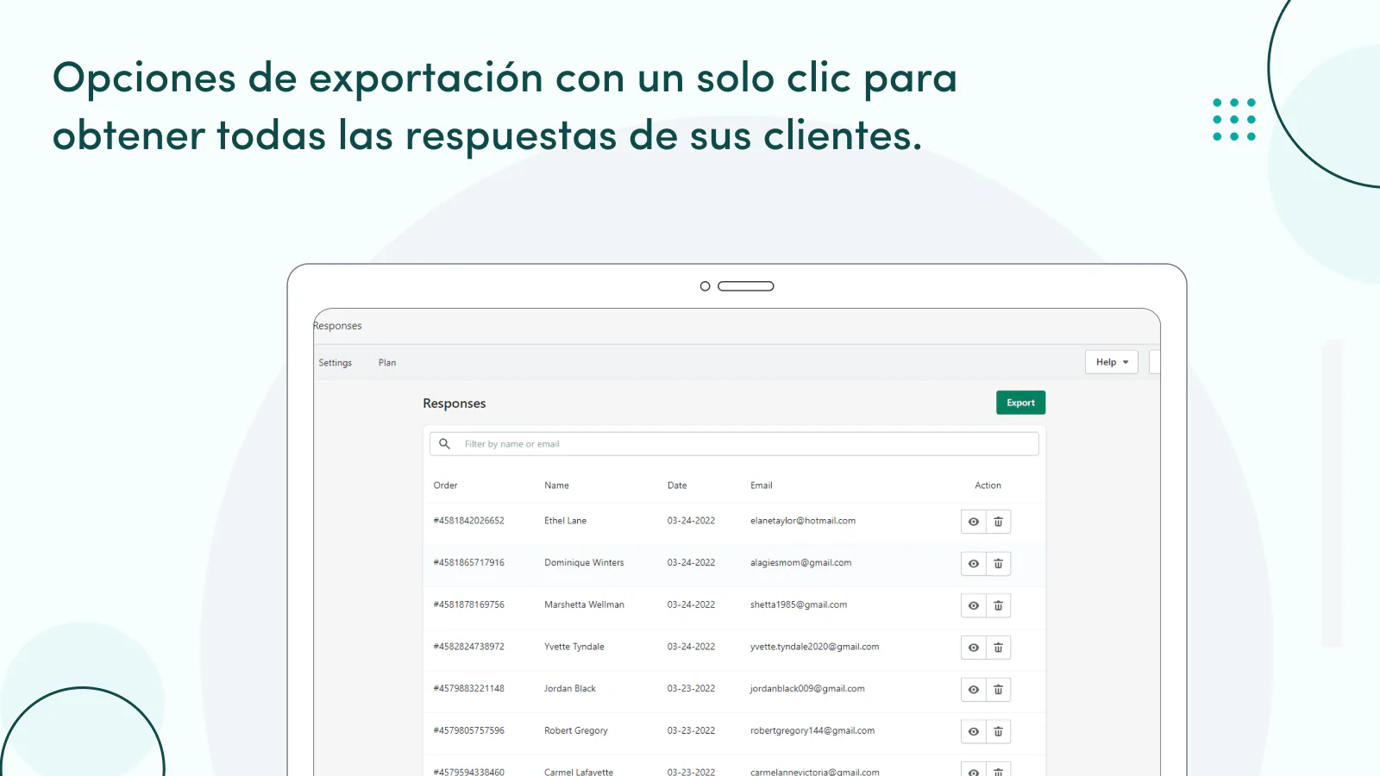Viewport: 1380px width, 776px height.
Task: Click the green Export button
Action: (x=1020, y=403)
